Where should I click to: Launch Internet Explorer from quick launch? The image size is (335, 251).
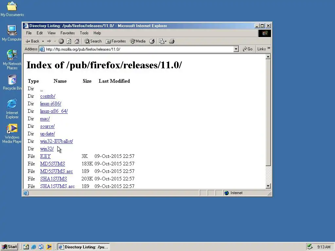[x=34, y=247]
